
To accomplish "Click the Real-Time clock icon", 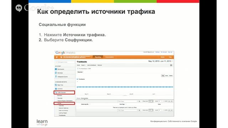I will click(x=56, y=85).
